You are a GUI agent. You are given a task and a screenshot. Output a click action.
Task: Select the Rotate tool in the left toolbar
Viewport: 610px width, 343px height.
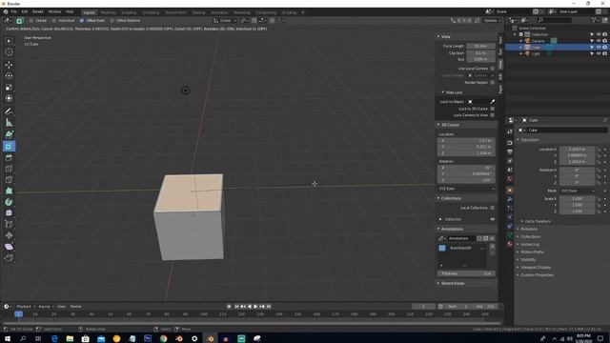pyautogui.click(x=9, y=76)
